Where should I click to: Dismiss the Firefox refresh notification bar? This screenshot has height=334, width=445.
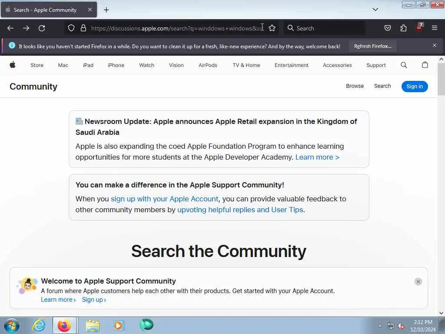pos(435,45)
